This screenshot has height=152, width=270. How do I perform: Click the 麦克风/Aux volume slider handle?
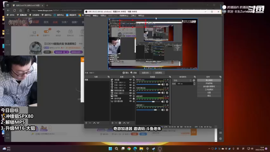pos(159,84)
